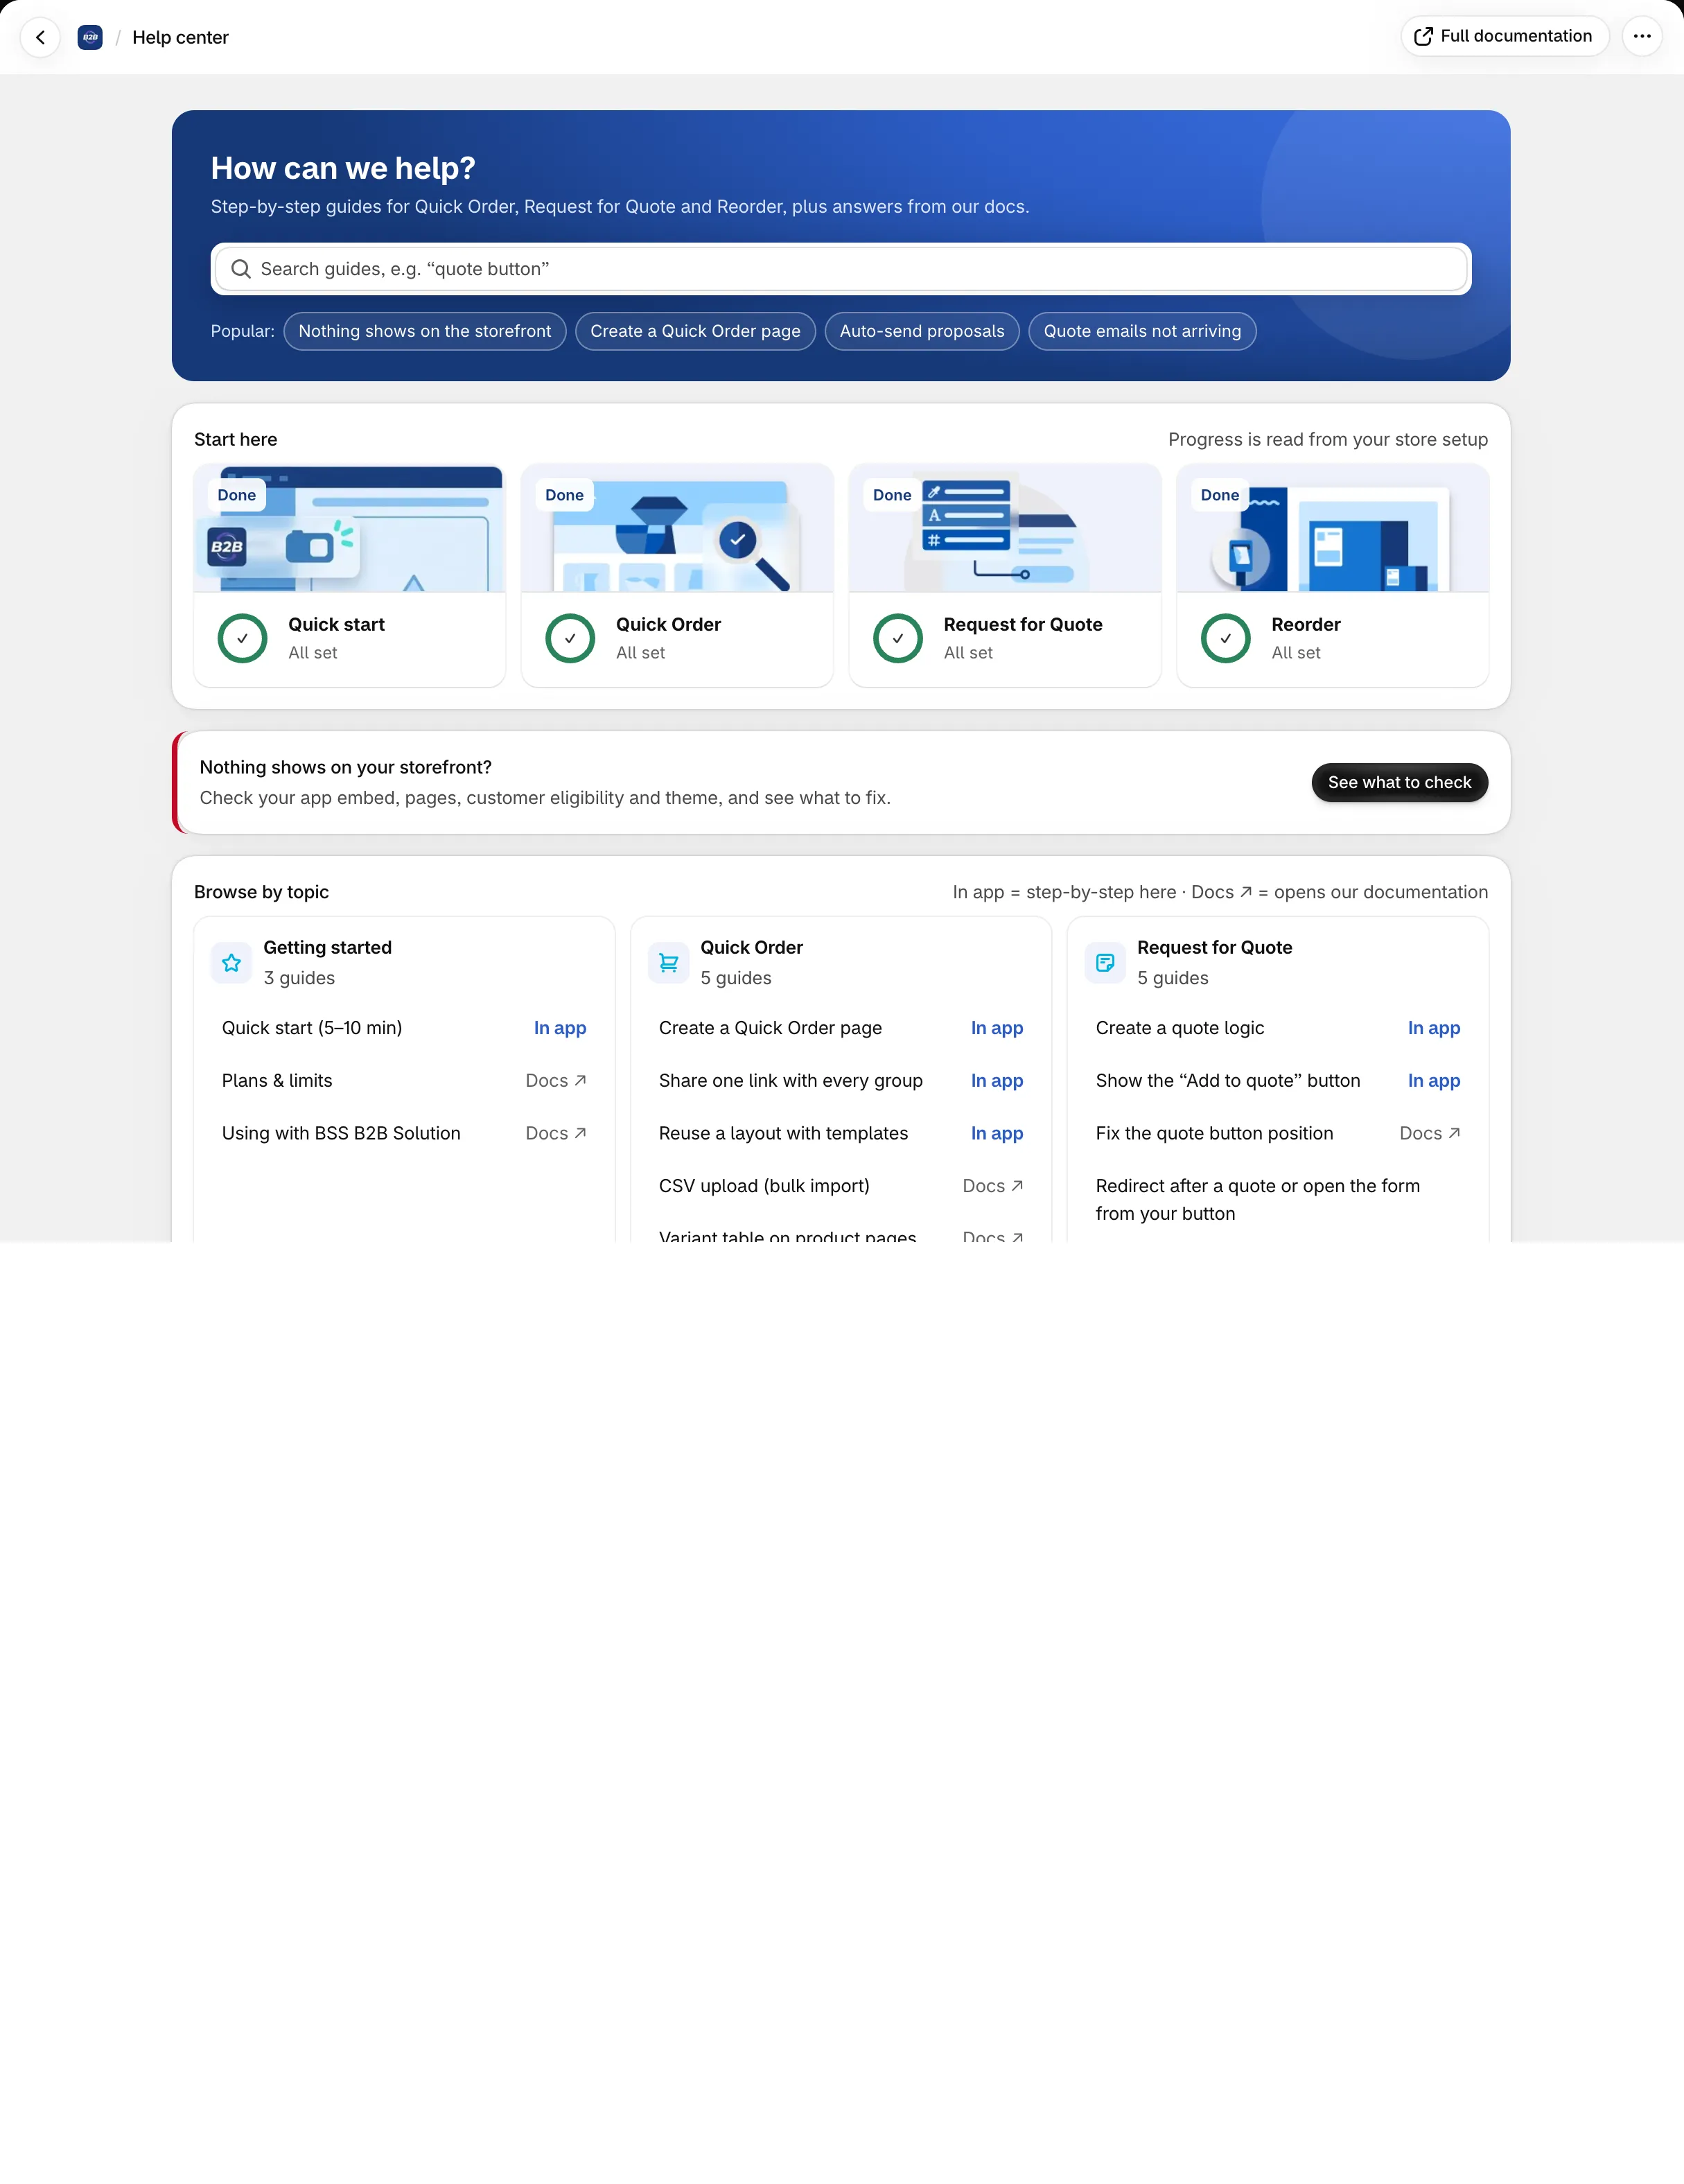Click the Done badge on Reorder card
1684x2184 pixels.
1220,495
